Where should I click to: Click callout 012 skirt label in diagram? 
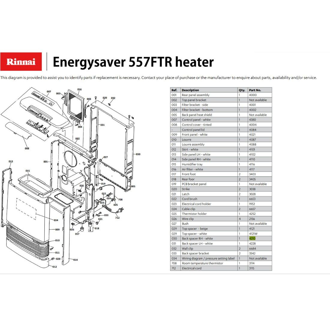click(x=55, y=267)
